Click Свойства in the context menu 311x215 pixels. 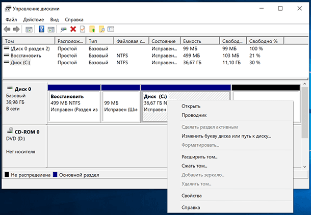point(191,196)
